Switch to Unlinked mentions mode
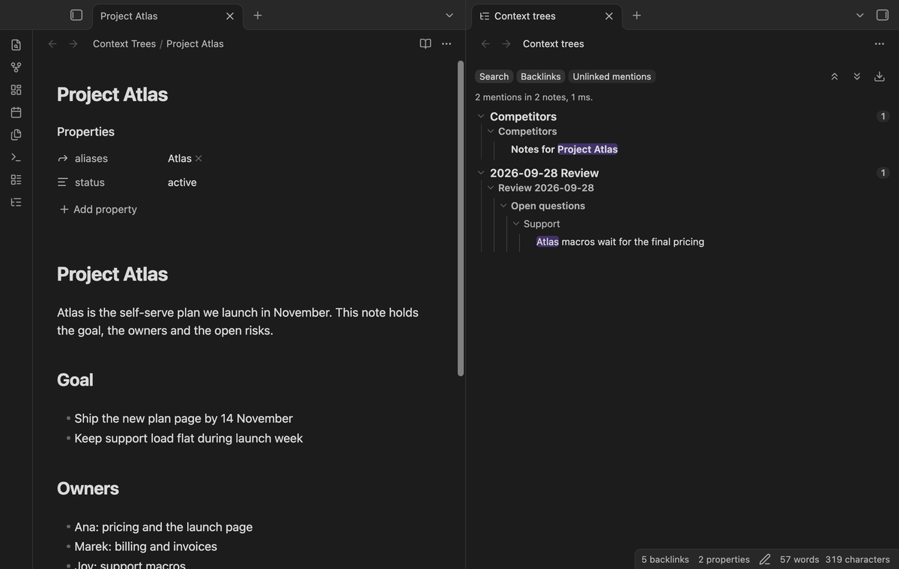 click(x=612, y=76)
